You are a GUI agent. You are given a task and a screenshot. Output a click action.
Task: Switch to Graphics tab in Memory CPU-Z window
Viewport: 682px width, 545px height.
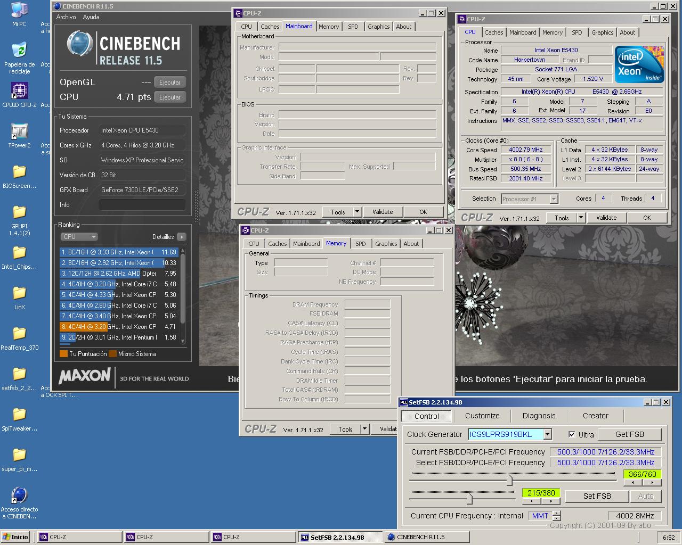[386, 244]
